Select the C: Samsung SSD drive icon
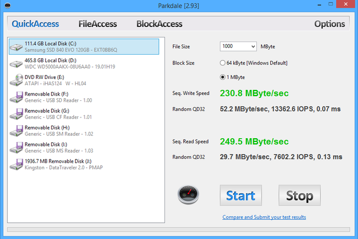 [x=17, y=47]
